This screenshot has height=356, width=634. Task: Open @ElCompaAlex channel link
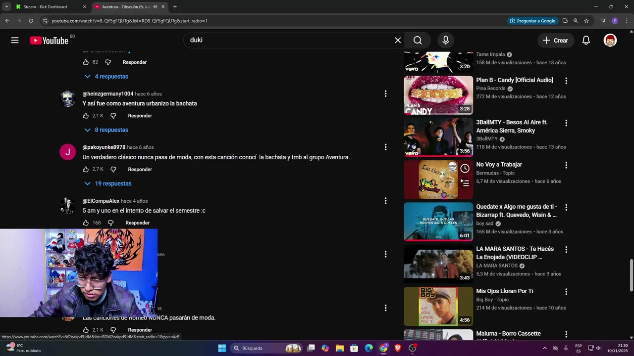click(x=101, y=201)
